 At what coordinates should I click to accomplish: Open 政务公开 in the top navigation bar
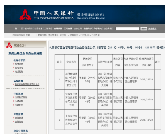point(78,28)
